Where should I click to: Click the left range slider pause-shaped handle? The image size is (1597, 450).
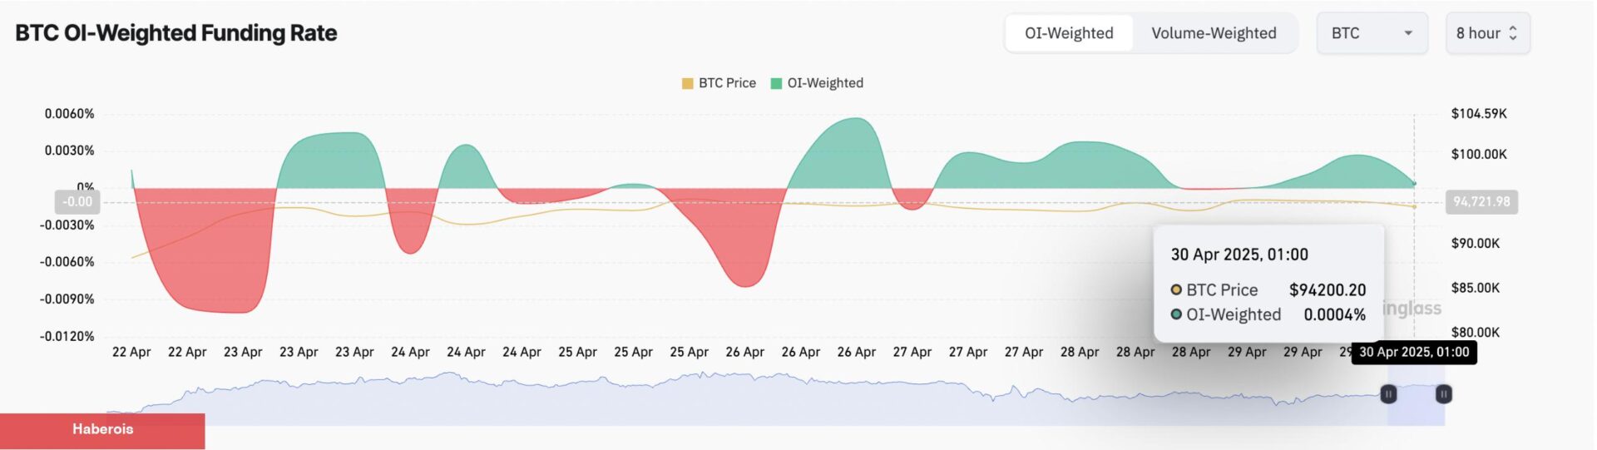coord(1388,394)
